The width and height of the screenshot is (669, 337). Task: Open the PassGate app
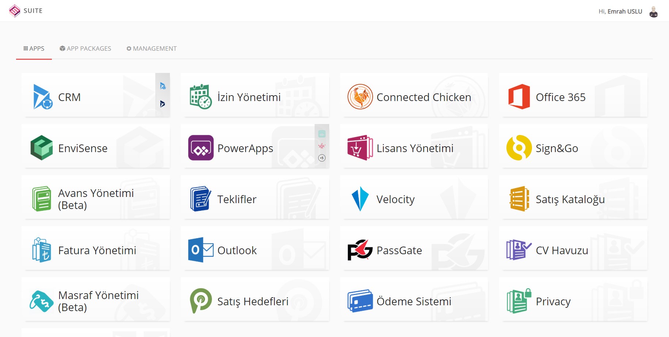coord(414,248)
